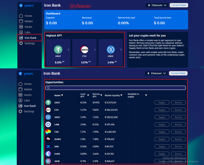
Task: Click the USDT Tether icon in Highest APY
Action: click(x=58, y=49)
